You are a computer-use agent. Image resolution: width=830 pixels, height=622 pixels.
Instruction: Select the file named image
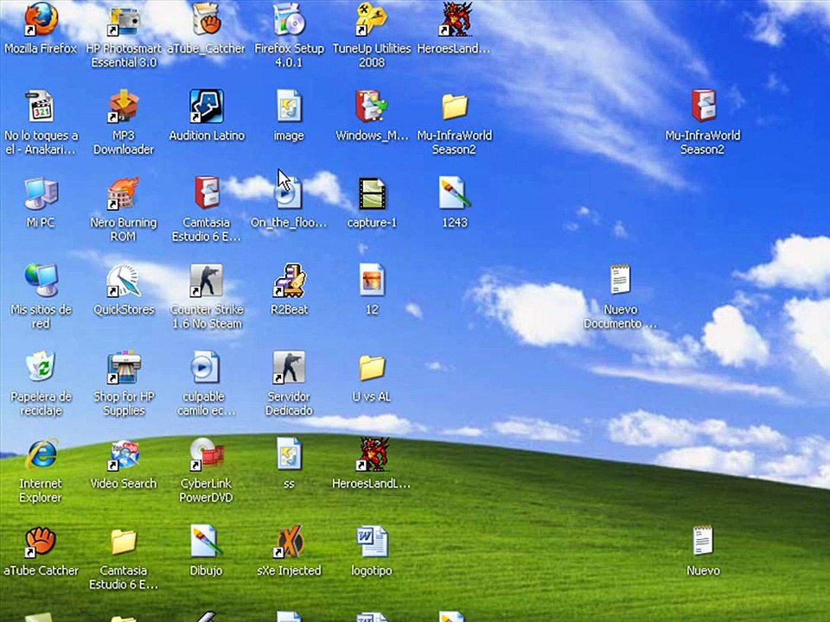pos(289,106)
